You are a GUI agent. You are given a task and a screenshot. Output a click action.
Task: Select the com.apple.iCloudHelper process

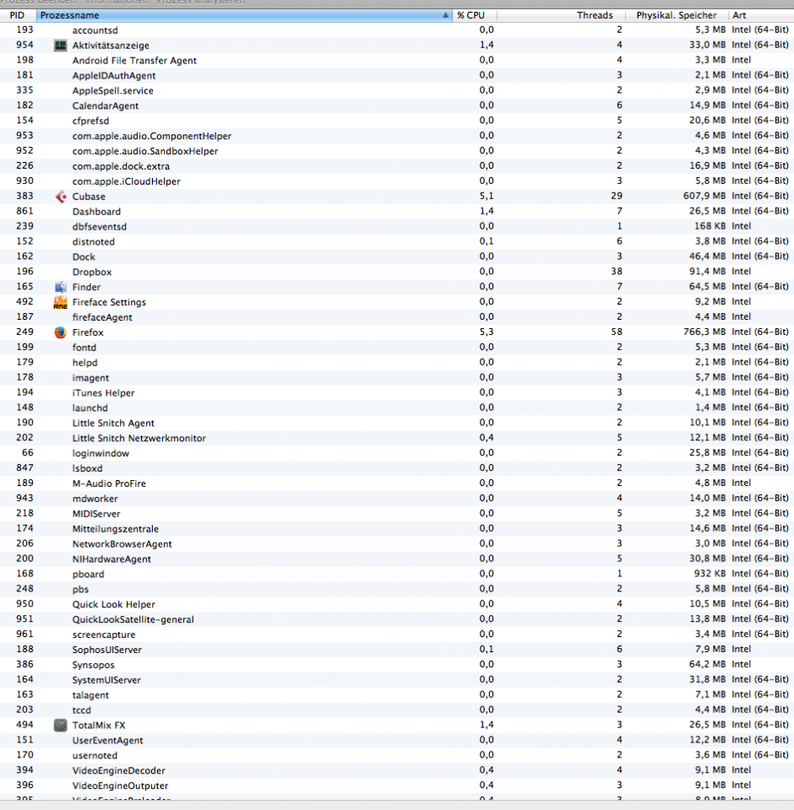(x=126, y=181)
